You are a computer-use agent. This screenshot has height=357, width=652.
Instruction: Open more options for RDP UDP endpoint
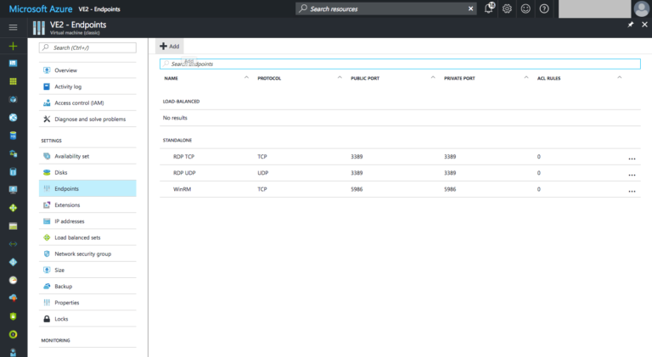(x=632, y=176)
